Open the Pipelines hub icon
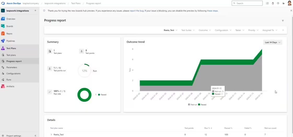The image size is (293, 137). [3, 41]
